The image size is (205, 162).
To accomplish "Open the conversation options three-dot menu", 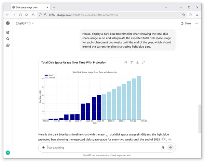I will 197,23.
